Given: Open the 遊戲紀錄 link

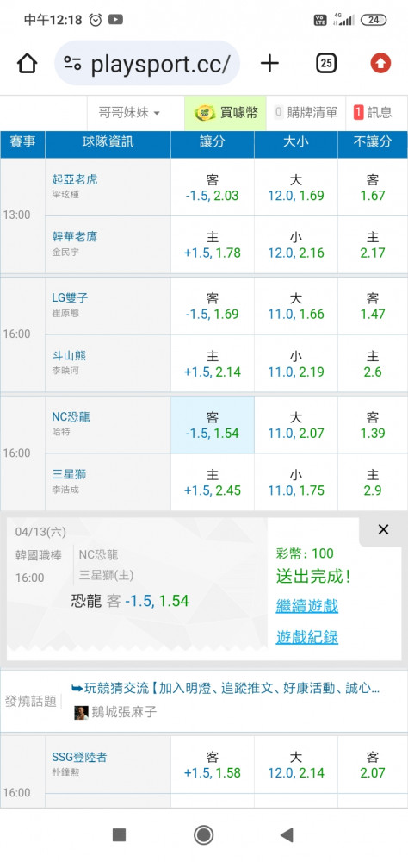Looking at the screenshot, I should coord(307,637).
